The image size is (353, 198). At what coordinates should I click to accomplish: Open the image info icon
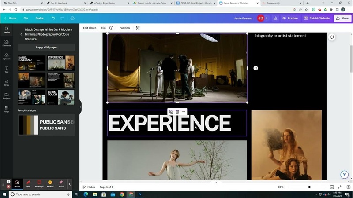tap(111, 28)
